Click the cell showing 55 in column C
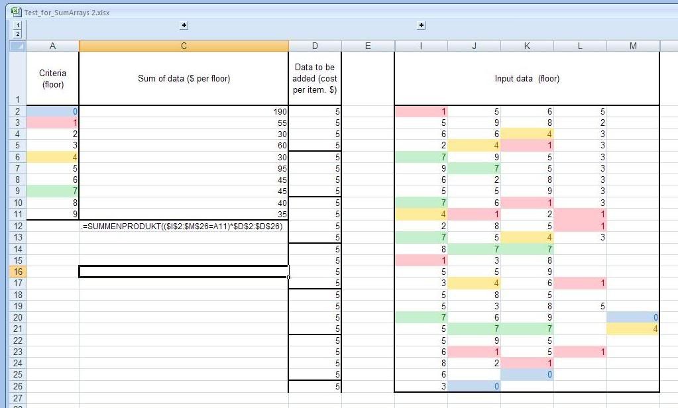 [184, 123]
